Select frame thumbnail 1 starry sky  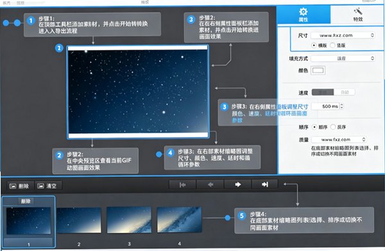point(28,221)
